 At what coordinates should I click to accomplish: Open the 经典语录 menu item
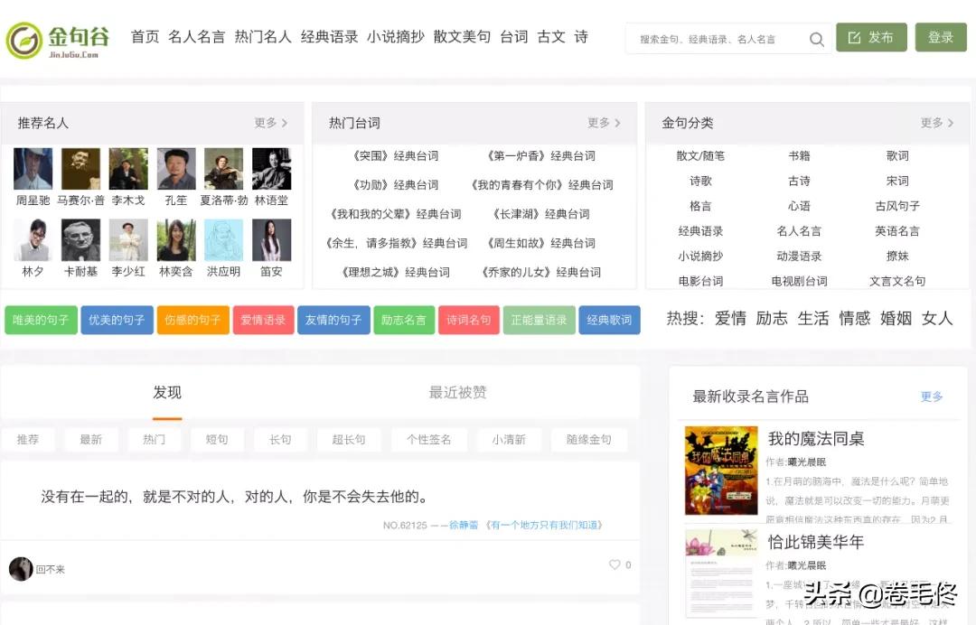[x=331, y=37]
